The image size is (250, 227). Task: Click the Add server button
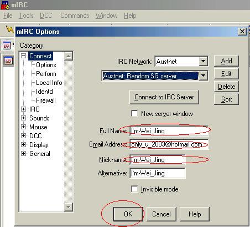[x=226, y=61]
